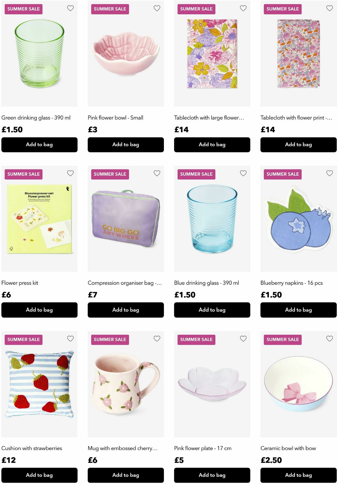338x484 pixels.
Task: Toggle favorite on Blue drinking glass
Action: [243, 173]
